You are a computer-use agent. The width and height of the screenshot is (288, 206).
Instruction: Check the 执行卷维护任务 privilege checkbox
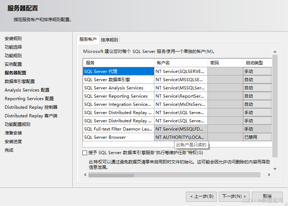85,153
